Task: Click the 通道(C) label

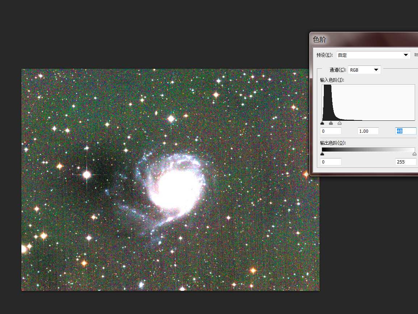Action: click(x=338, y=70)
